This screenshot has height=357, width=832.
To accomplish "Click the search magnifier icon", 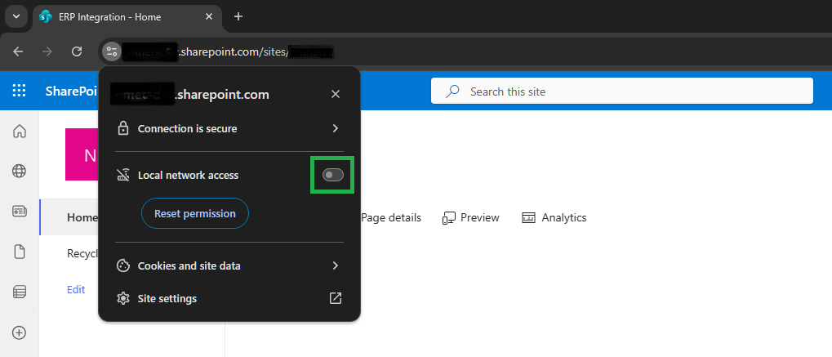I will (x=452, y=91).
